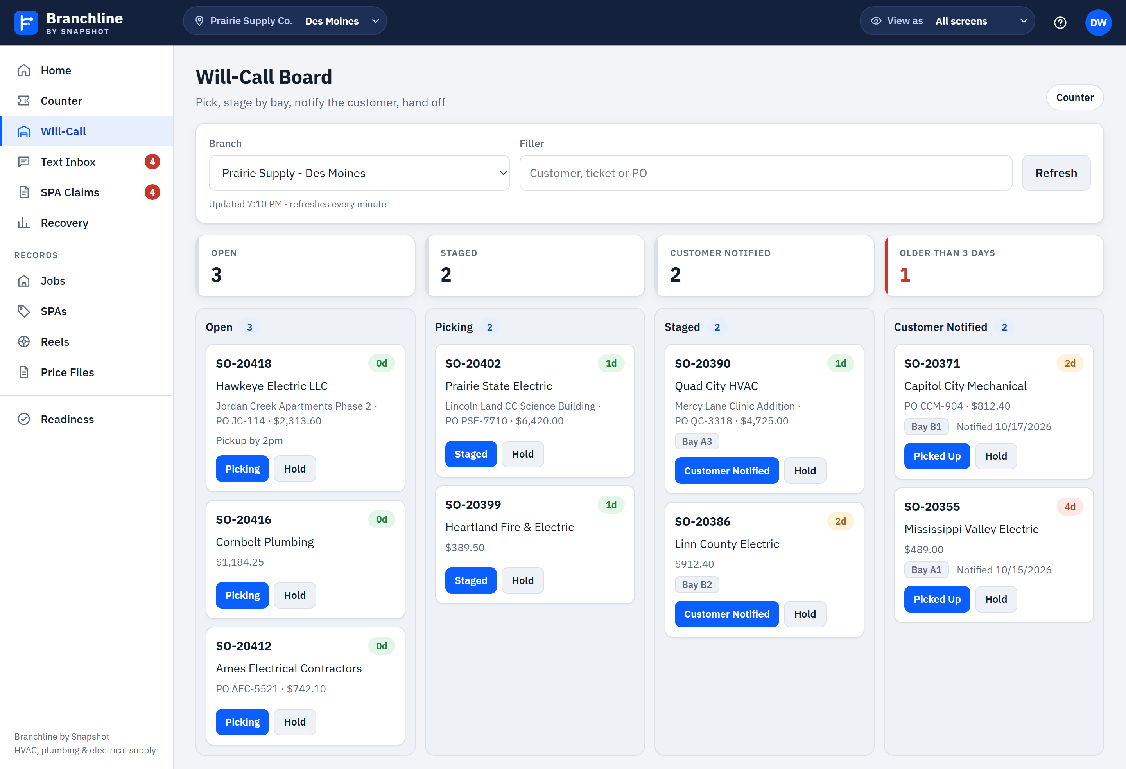Open the Readiness page
1126x769 pixels.
click(87, 419)
